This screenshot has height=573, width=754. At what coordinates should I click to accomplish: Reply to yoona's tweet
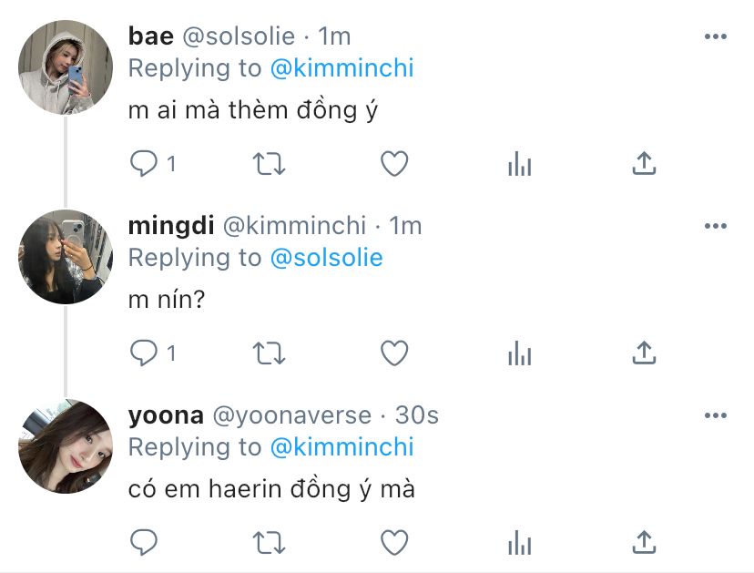[x=144, y=543]
